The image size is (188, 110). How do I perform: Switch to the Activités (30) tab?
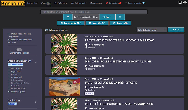point(97,23)
